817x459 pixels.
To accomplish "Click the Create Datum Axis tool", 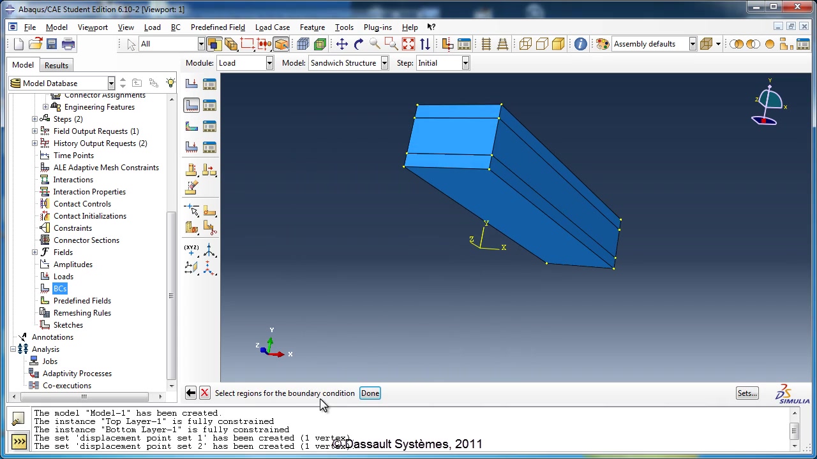I will pyautogui.click(x=209, y=250).
